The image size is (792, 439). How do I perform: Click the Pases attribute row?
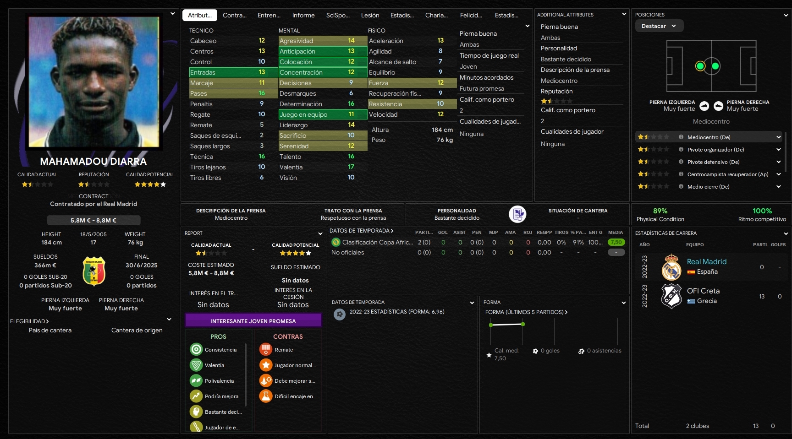(233, 93)
